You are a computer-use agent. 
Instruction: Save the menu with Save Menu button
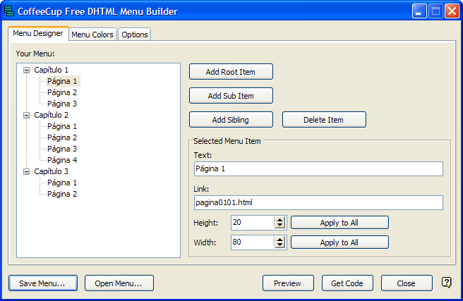pyautogui.click(x=43, y=283)
